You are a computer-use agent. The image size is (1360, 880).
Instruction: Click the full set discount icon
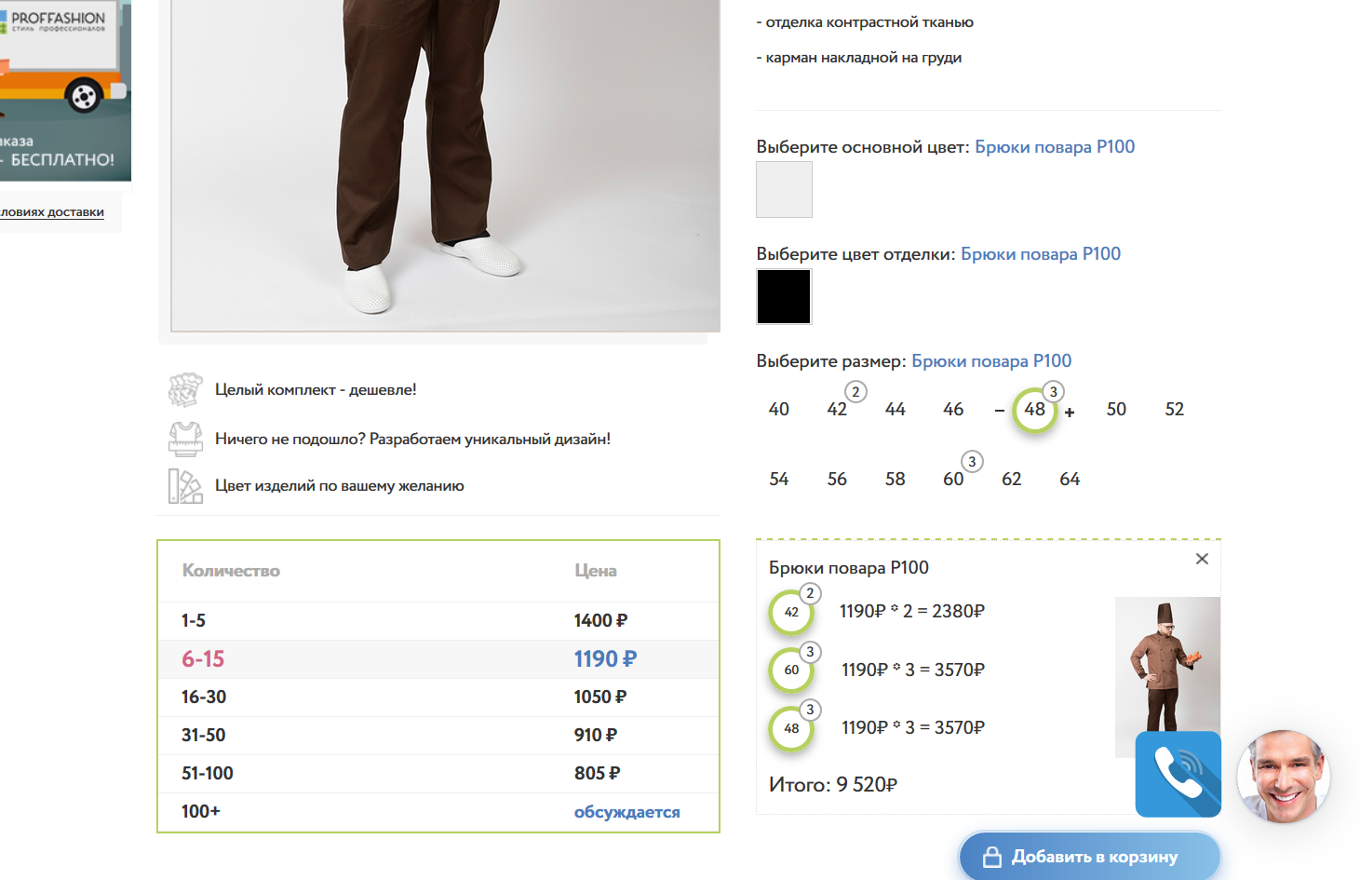tap(185, 390)
